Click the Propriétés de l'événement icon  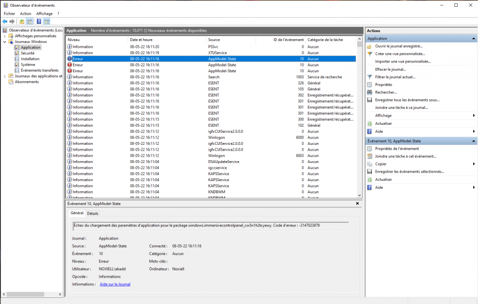pos(369,149)
